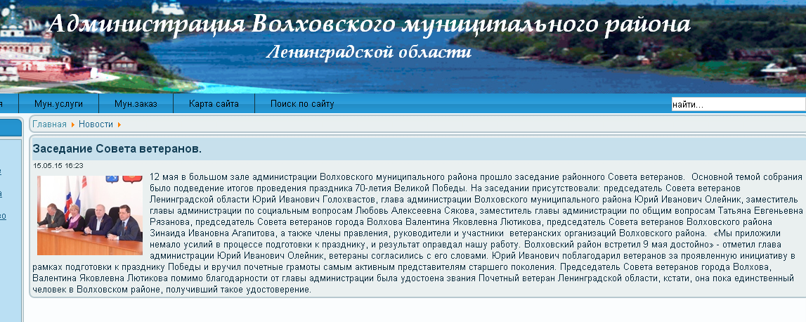This screenshot has height=322, width=806.
Task: Click the heading Заседание Совета ветеранов.
Action: (x=117, y=149)
